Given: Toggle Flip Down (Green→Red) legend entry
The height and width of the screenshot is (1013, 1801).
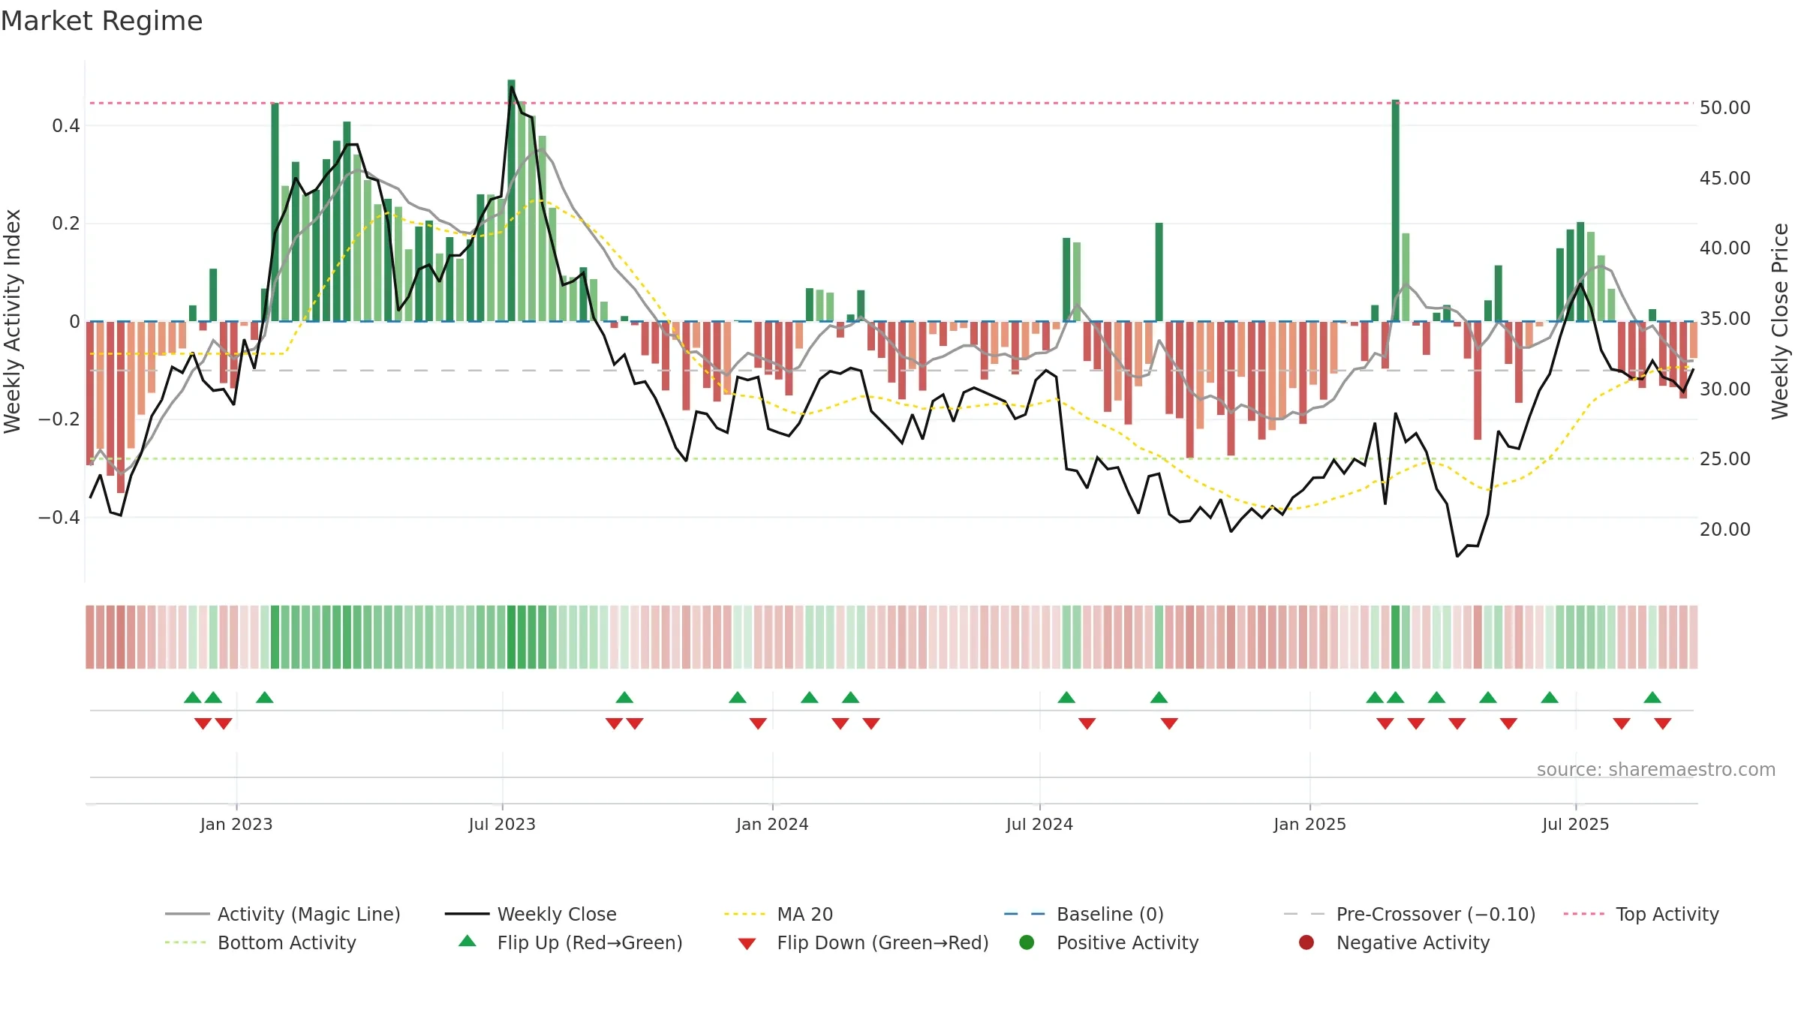Looking at the screenshot, I should 863,942.
